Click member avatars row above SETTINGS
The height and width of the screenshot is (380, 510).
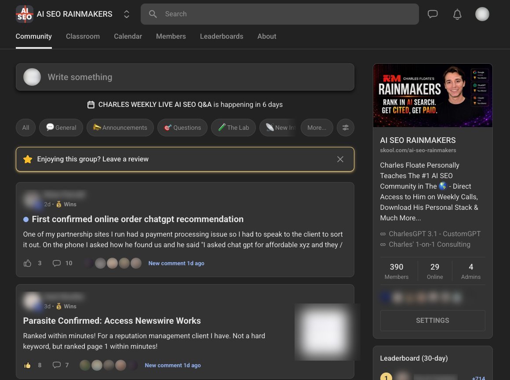(x=422, y=297)
